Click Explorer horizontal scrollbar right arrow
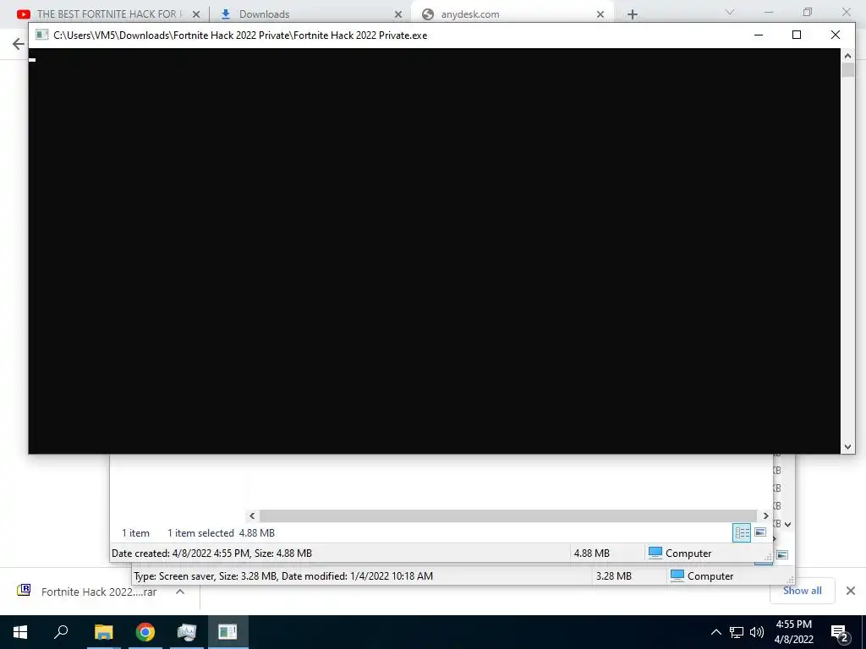This screenshot has width=866, height=649. [x=765, y=516]
